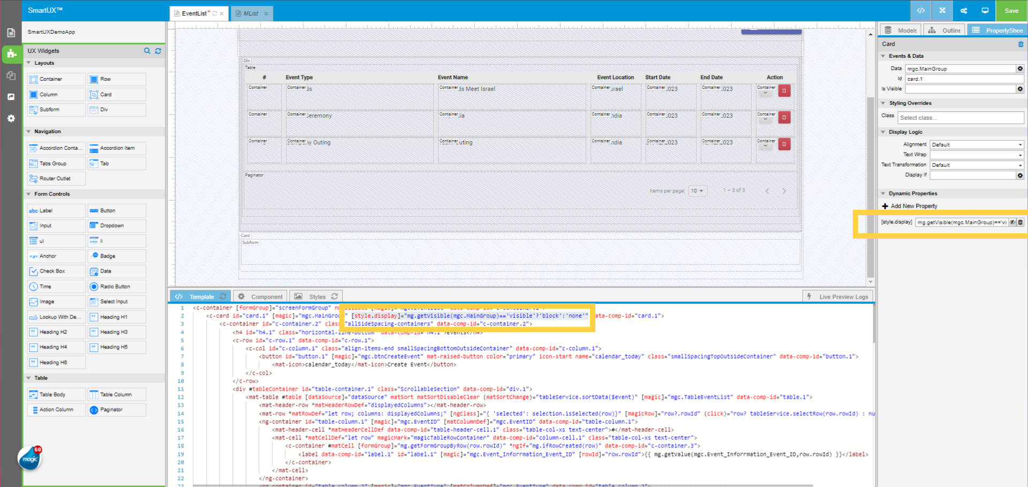
Task: Switch to the MList tab
Action: click(x=251, y=13)
